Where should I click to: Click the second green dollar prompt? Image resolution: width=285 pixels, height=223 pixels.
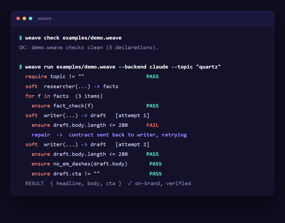click(x=20, y=67)
